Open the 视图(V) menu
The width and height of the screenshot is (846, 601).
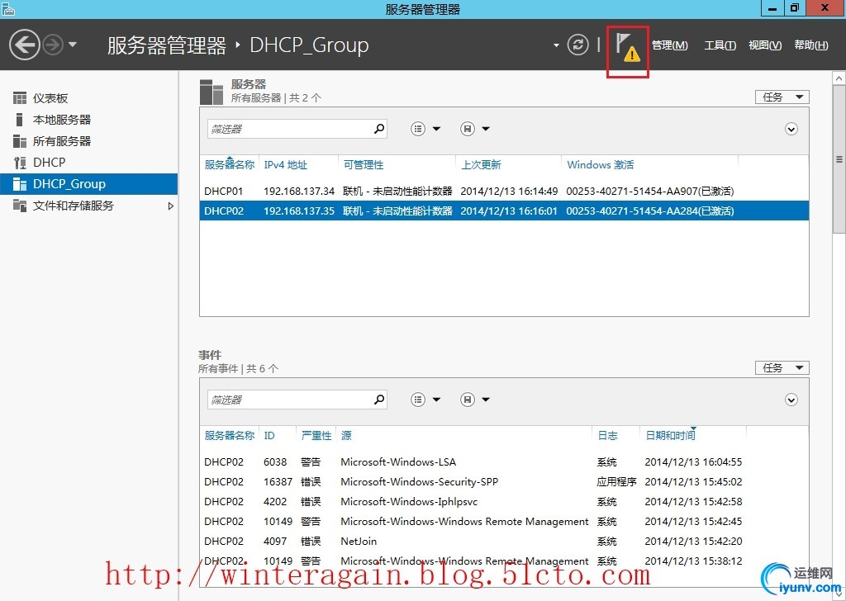[x=765, y=45]
